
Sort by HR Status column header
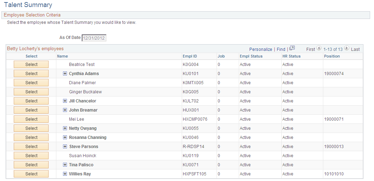pyautogui.click(x=292, y=56)
